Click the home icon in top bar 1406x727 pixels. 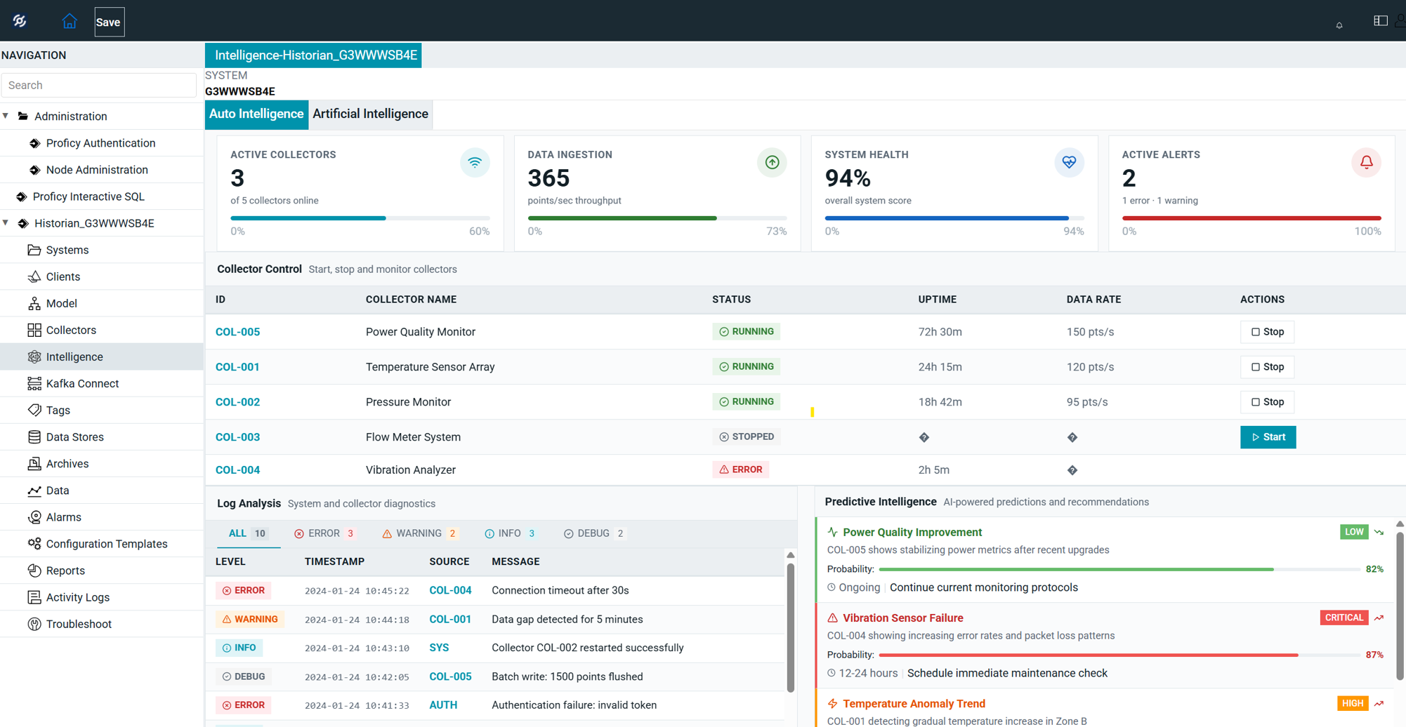click(x=69, y=22)
